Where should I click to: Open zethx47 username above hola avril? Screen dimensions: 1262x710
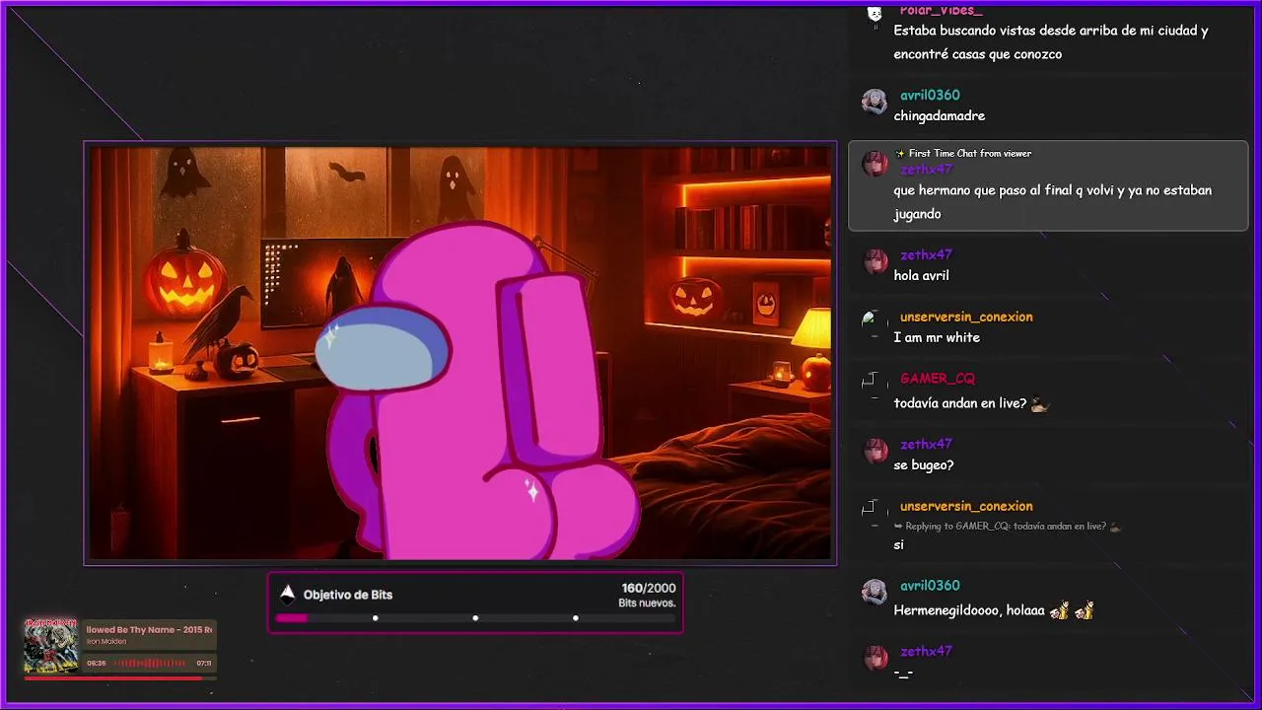(x=926, y=254)
